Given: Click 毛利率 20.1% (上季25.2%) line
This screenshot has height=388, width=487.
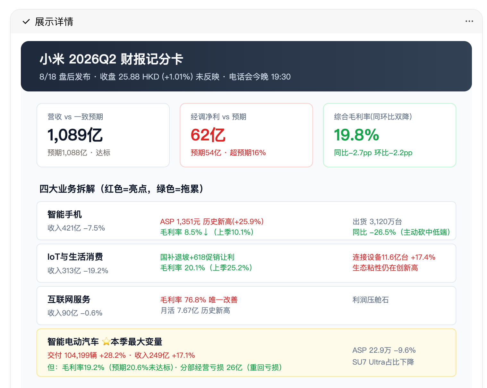Looking at the screenshot, I should pyautogui.click(x=206, y=268).
